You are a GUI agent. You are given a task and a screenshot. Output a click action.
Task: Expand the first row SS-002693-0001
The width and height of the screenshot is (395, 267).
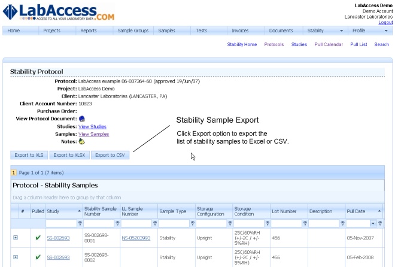pos(16,238)
